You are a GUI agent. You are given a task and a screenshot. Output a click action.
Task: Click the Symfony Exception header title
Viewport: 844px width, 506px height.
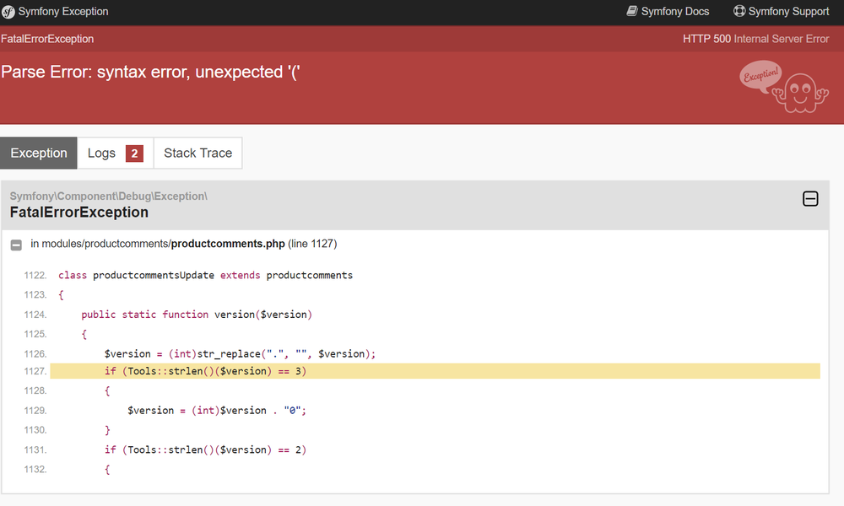click(x=63, y=12)
